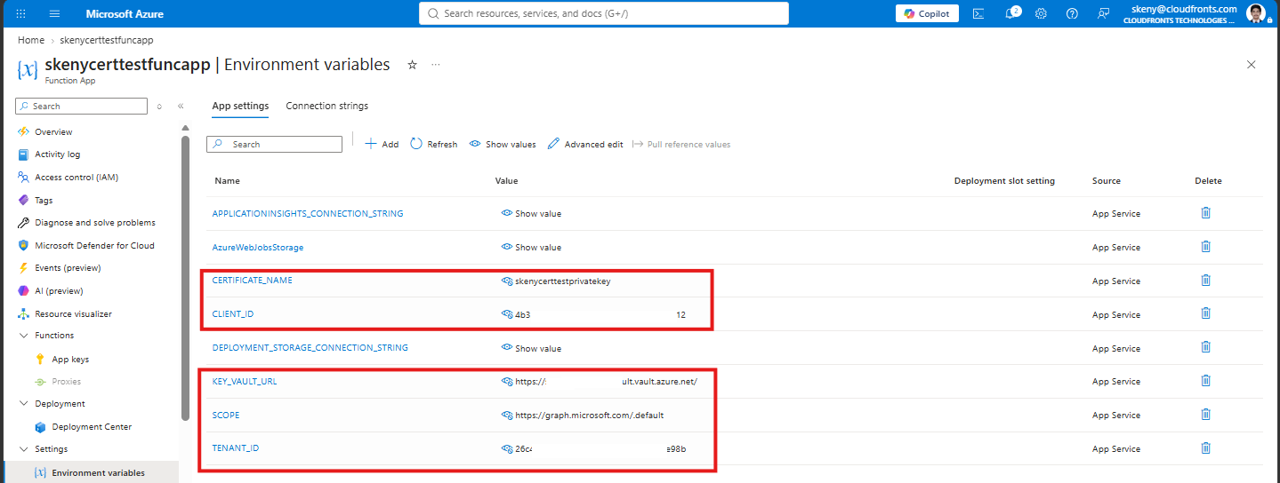1280x483 pixels.
Task: Open TENANT_ID setting
Action: click(236, 448)
